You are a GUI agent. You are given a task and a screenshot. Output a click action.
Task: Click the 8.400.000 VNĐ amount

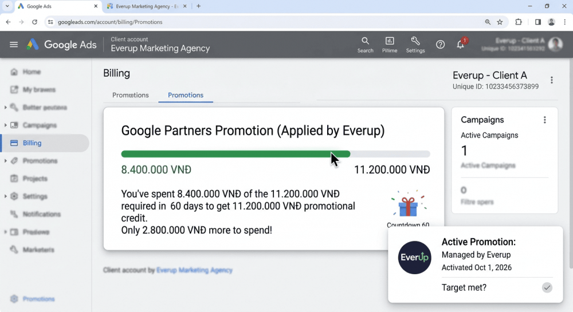tap(156, 169)
